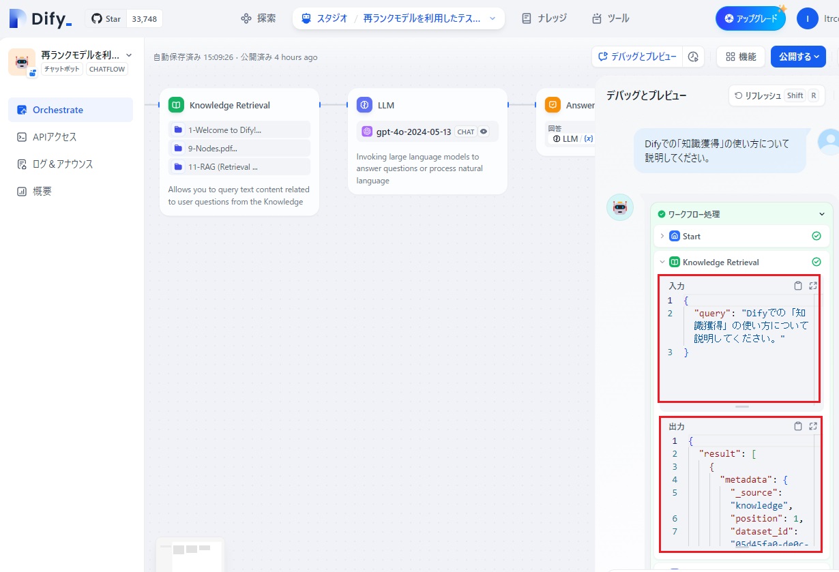839x572 pixels.
Task: Click the LLM node description text
Action: 418,169
